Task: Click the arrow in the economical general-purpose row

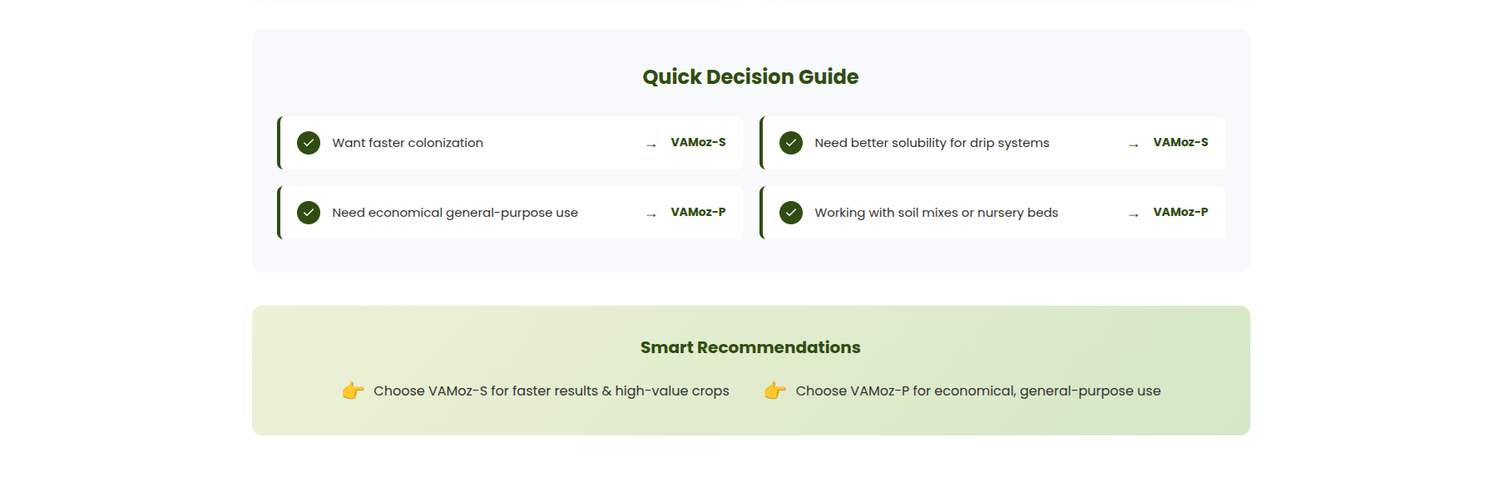Action: tap(651, 214)
